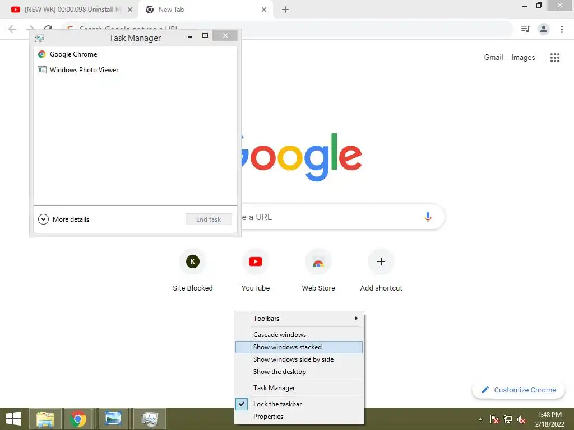574x430 pixels.
Task: Click the Task Manager taskbar icon
Action: pos(150,419)
